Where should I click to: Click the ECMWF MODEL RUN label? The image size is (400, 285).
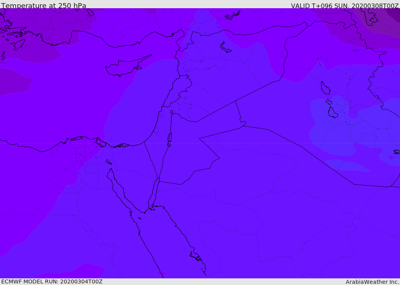coord(52,281)
